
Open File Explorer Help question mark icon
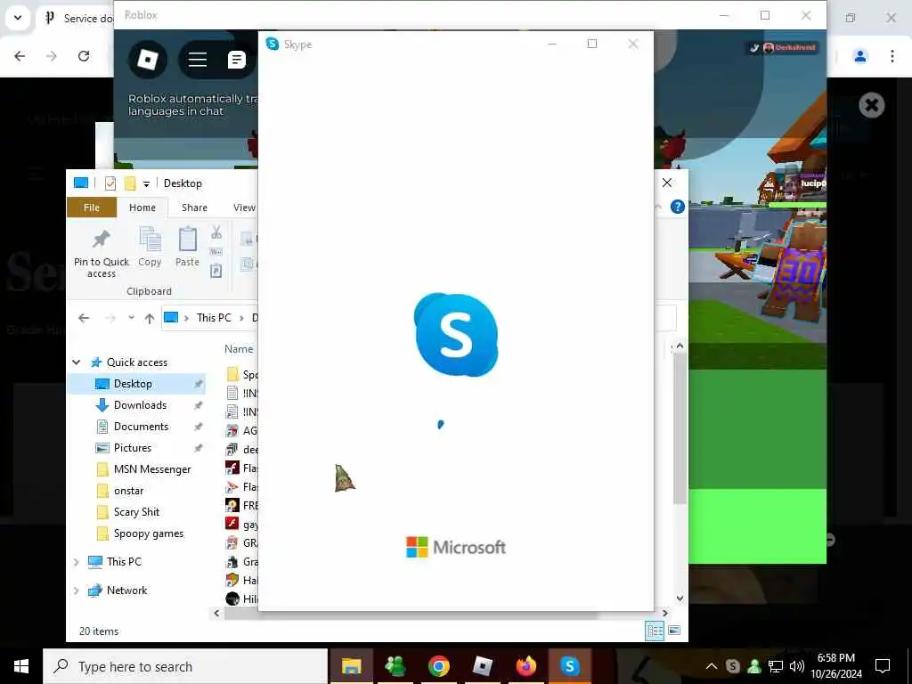point(678,207)
